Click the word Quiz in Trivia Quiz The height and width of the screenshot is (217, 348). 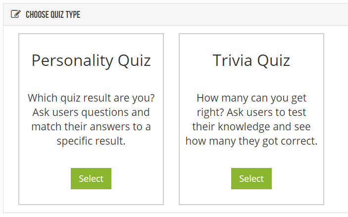[274, 60]
